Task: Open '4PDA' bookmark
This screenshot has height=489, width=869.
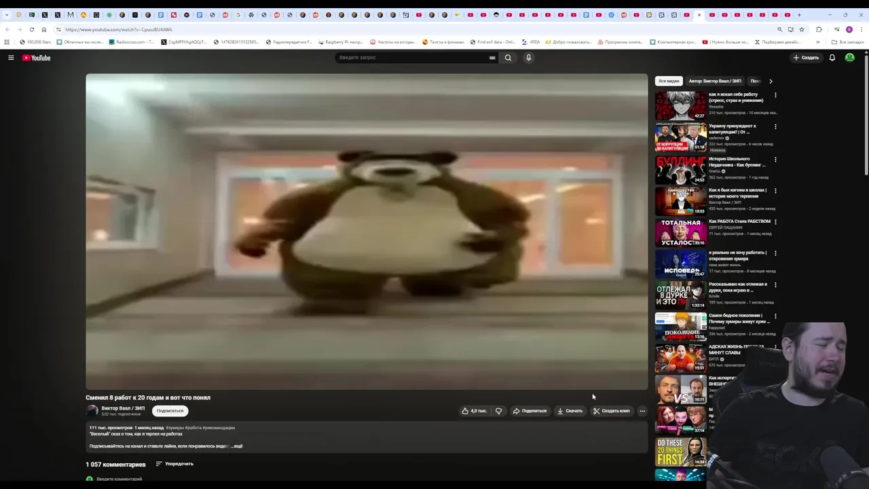Action: [x=531, y=42]
